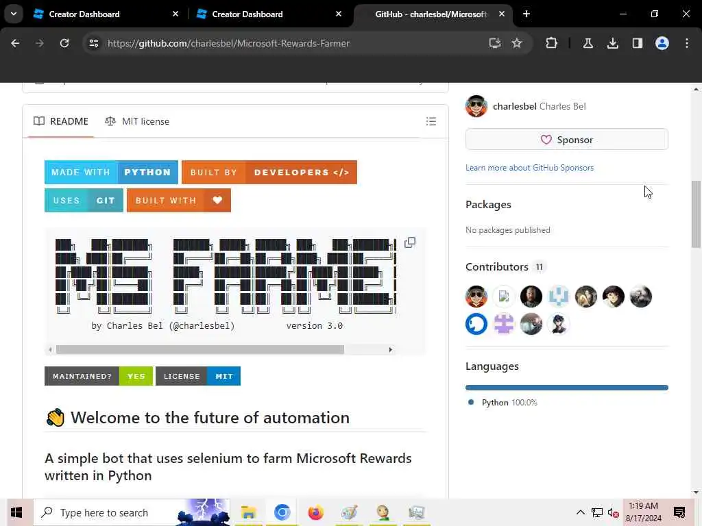Open Chrome Labs flask icon
The height and width of the screenshot is (526, 702).
[588, 43]
